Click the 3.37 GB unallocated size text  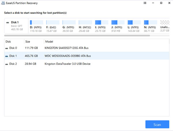(x=165, y=31)
